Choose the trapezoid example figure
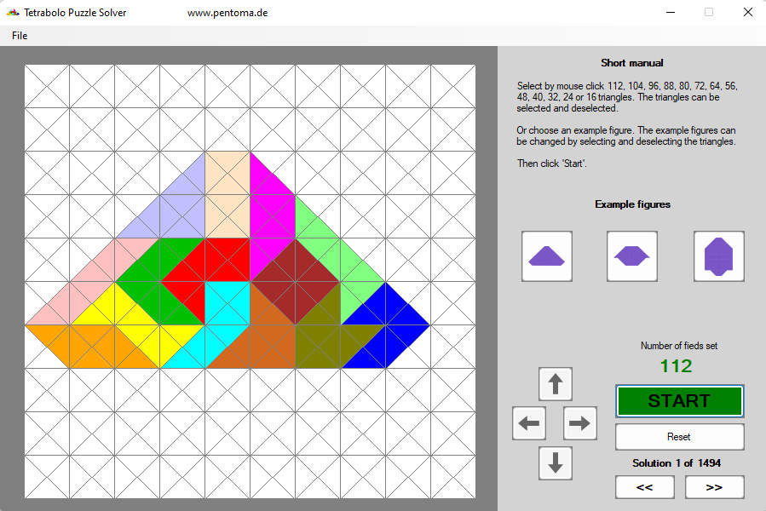The height and width of the screenshot is (511, 766). 547,256
